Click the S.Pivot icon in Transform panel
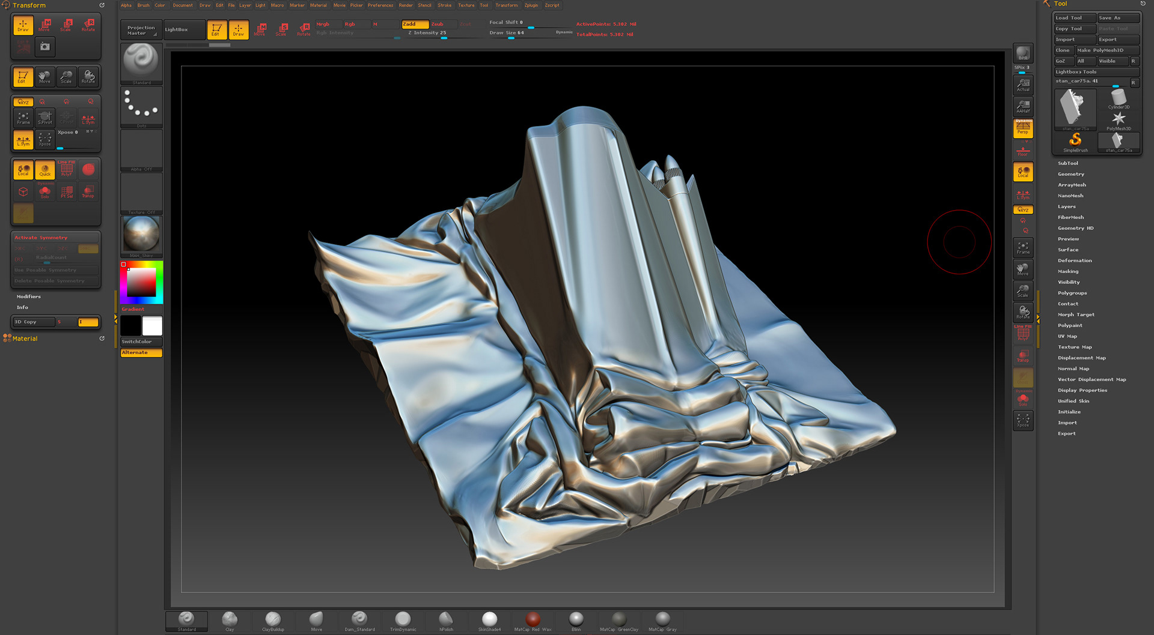 [45, 118]
